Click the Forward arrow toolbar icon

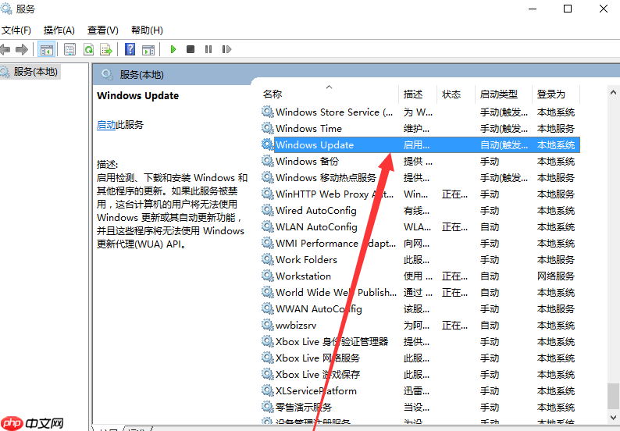[22, 49]
